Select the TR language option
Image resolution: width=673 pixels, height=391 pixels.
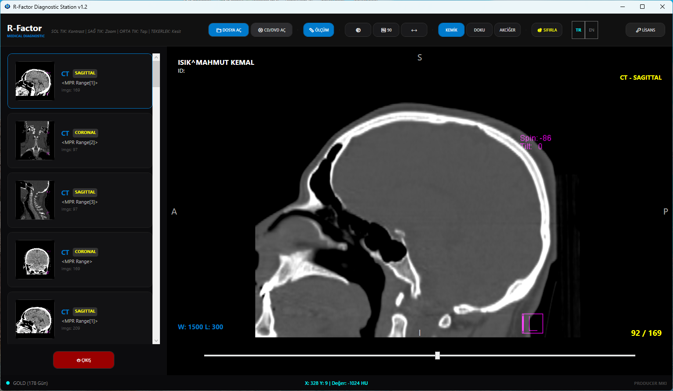click(x=578, y=30)
